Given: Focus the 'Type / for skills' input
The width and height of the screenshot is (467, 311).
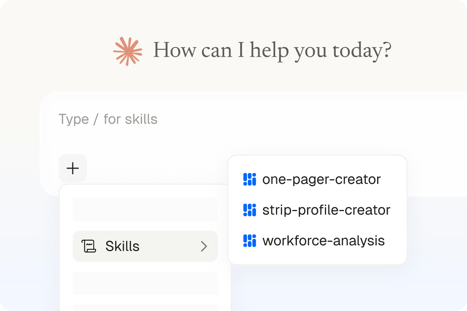Looking at the screenshot, I should pyautogui.click(x=108, y=119).
